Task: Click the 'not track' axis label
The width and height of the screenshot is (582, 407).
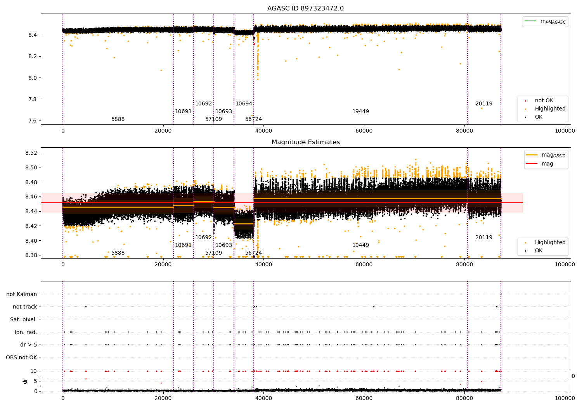Action: pyautogui.click(x=25, y=307)
